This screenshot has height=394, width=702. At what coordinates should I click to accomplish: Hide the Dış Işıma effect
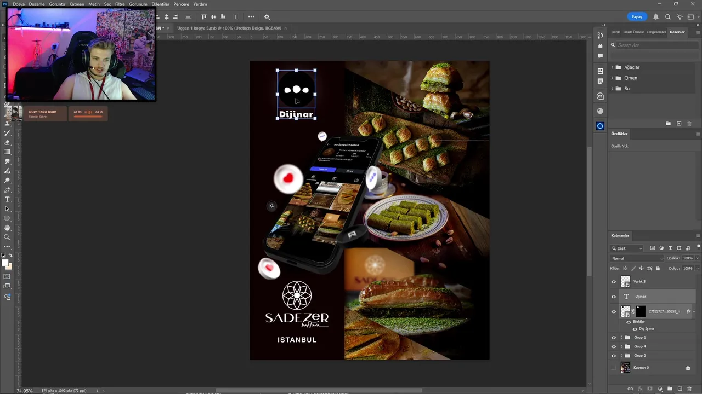coord(635,329)
